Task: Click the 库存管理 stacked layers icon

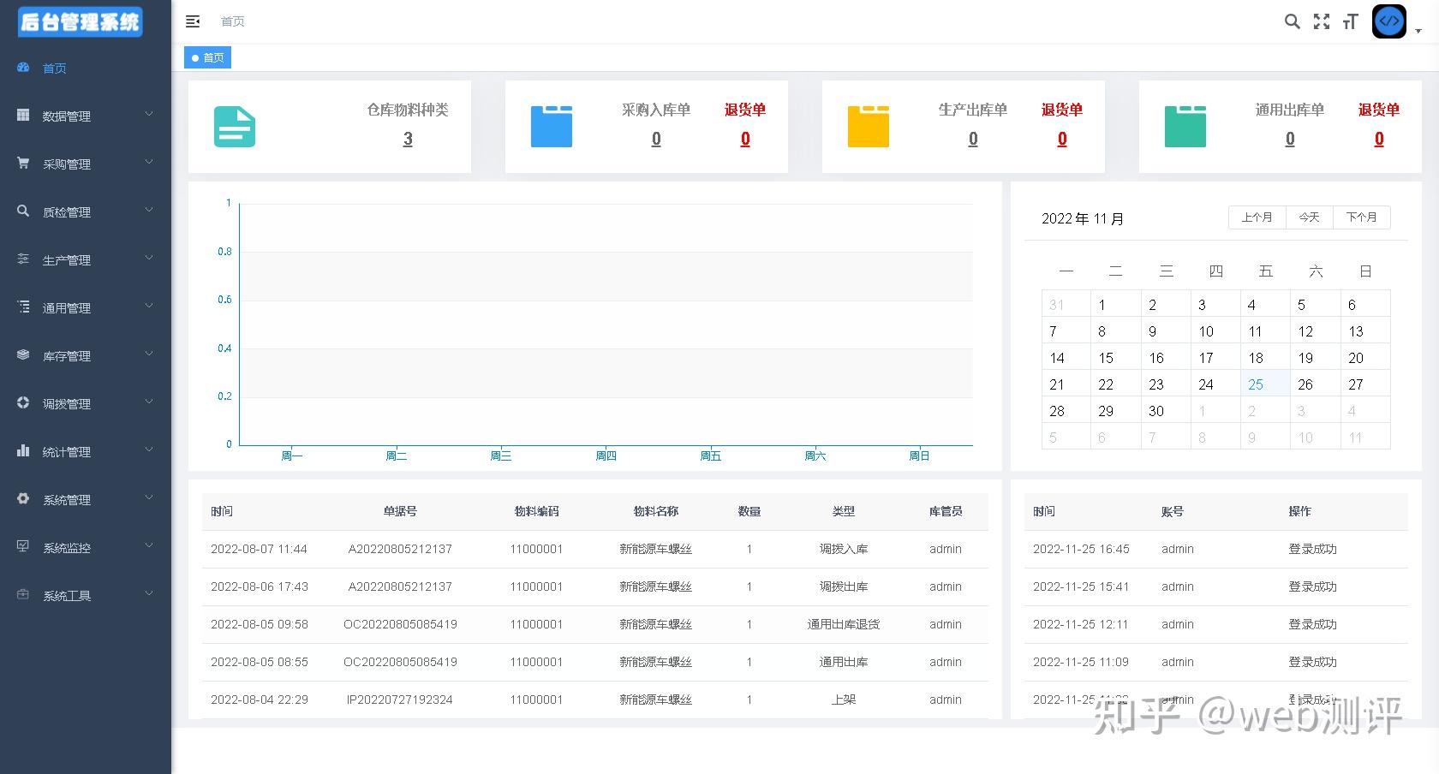Action: click(22, 354)
